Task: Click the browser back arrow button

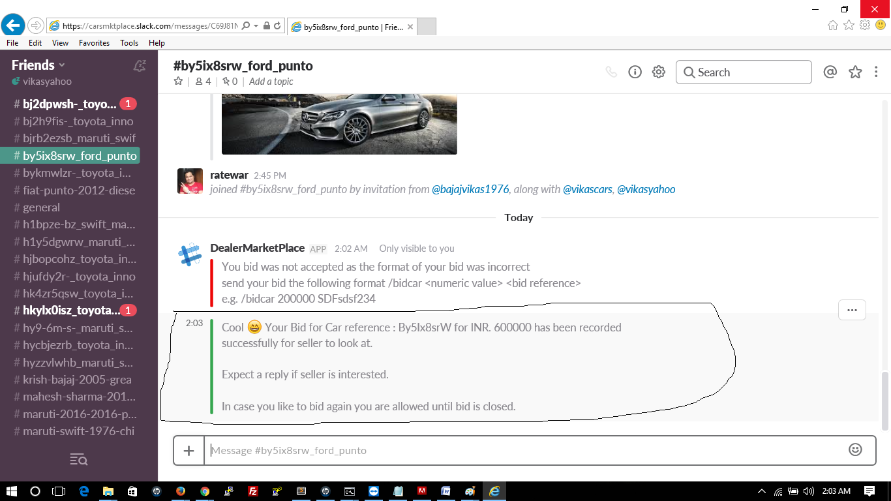Action: [13, 25]
